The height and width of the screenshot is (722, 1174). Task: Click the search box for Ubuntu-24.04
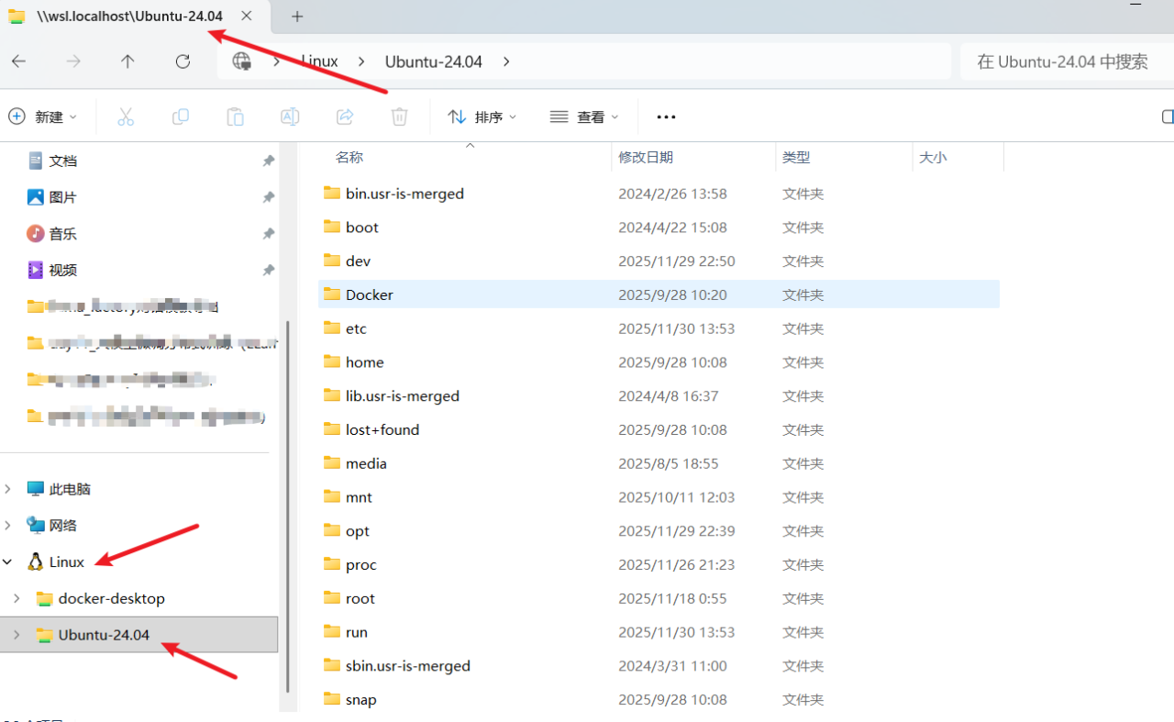[x=1064, y=61]
